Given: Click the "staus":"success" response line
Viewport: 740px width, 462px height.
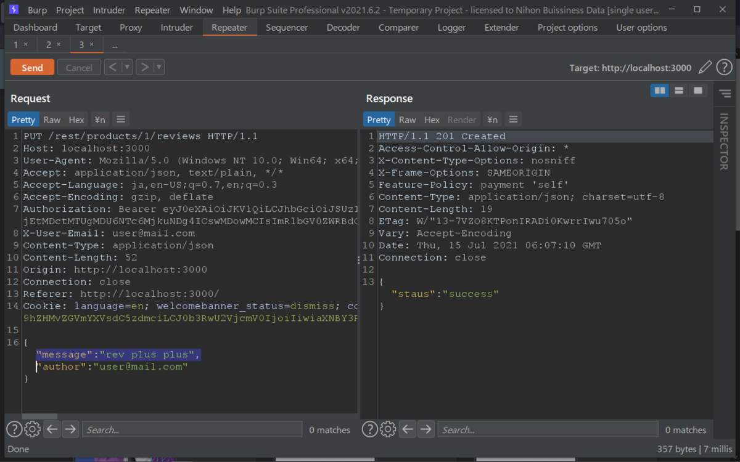Looking at the screenshot, I should [x=445, y=294].
